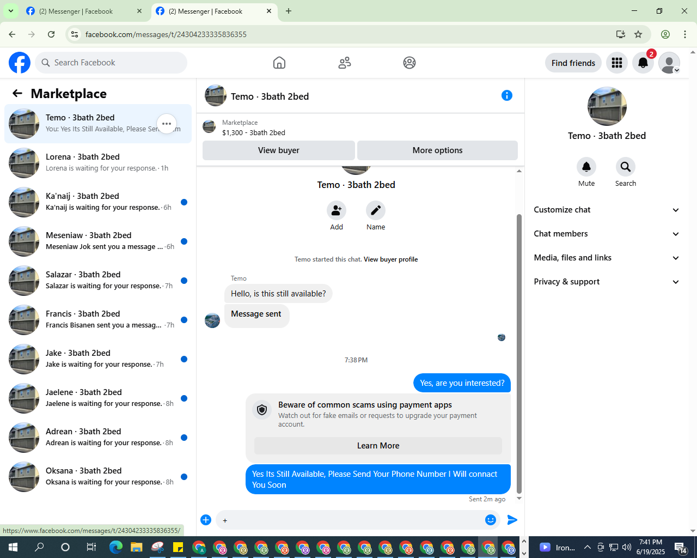Expand the Privacy & support section
The height and width of the screenshot is (558, 697).
pos(607,282)
